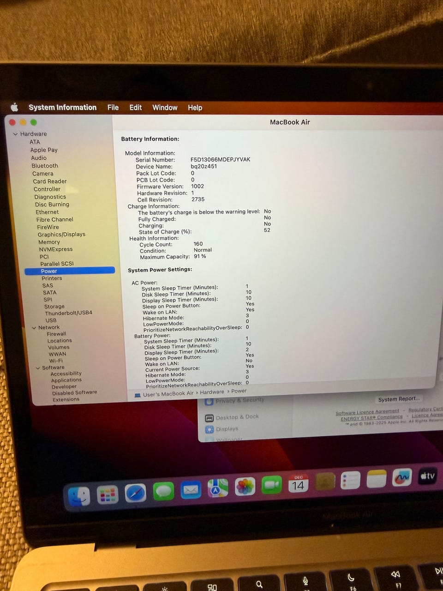Select Storage in the sidebar
The width and height of the screenshot is (443, 591).
coord(54,307)
